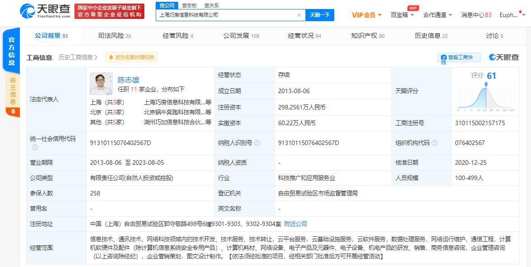Click the 工商信息 section heading
Screen dimensions: 531x267
pos(39,58)
